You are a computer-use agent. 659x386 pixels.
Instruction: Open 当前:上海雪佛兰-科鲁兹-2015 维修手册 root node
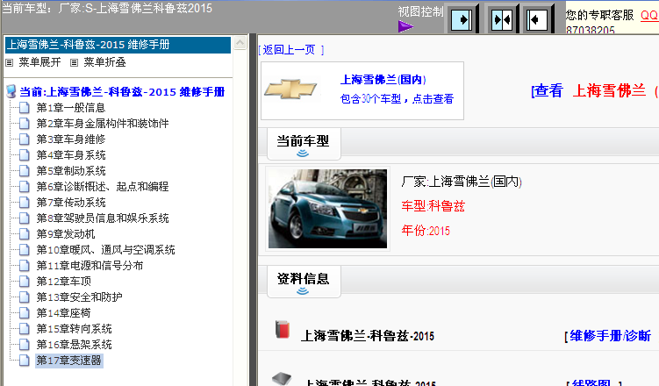[122, 92]
